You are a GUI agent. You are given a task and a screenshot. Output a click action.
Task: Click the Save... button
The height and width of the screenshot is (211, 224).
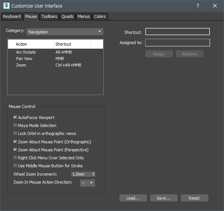pyautogui.click(x=164, y=198)
